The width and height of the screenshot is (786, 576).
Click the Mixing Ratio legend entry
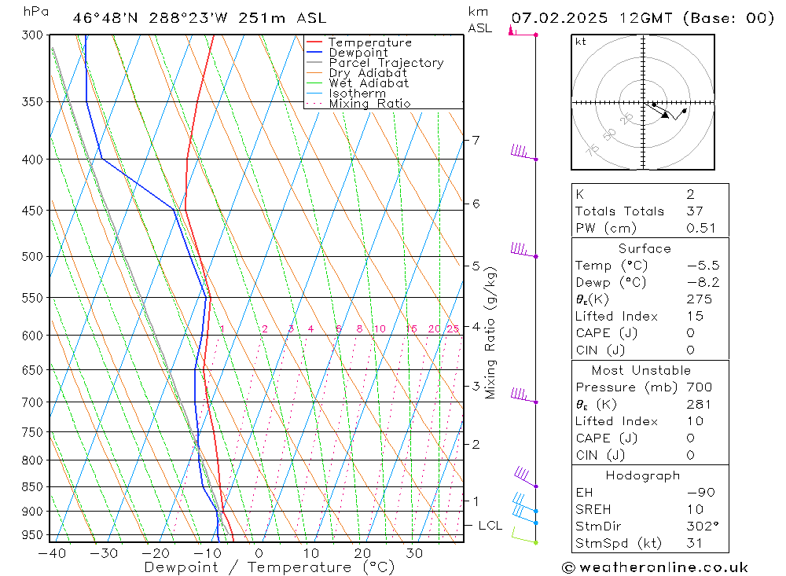point(358,104)
